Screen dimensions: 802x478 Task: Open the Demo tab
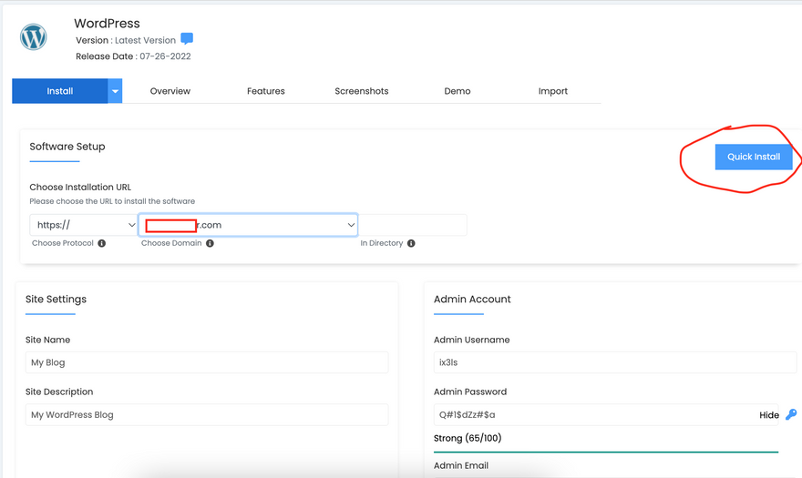point(458,91)
